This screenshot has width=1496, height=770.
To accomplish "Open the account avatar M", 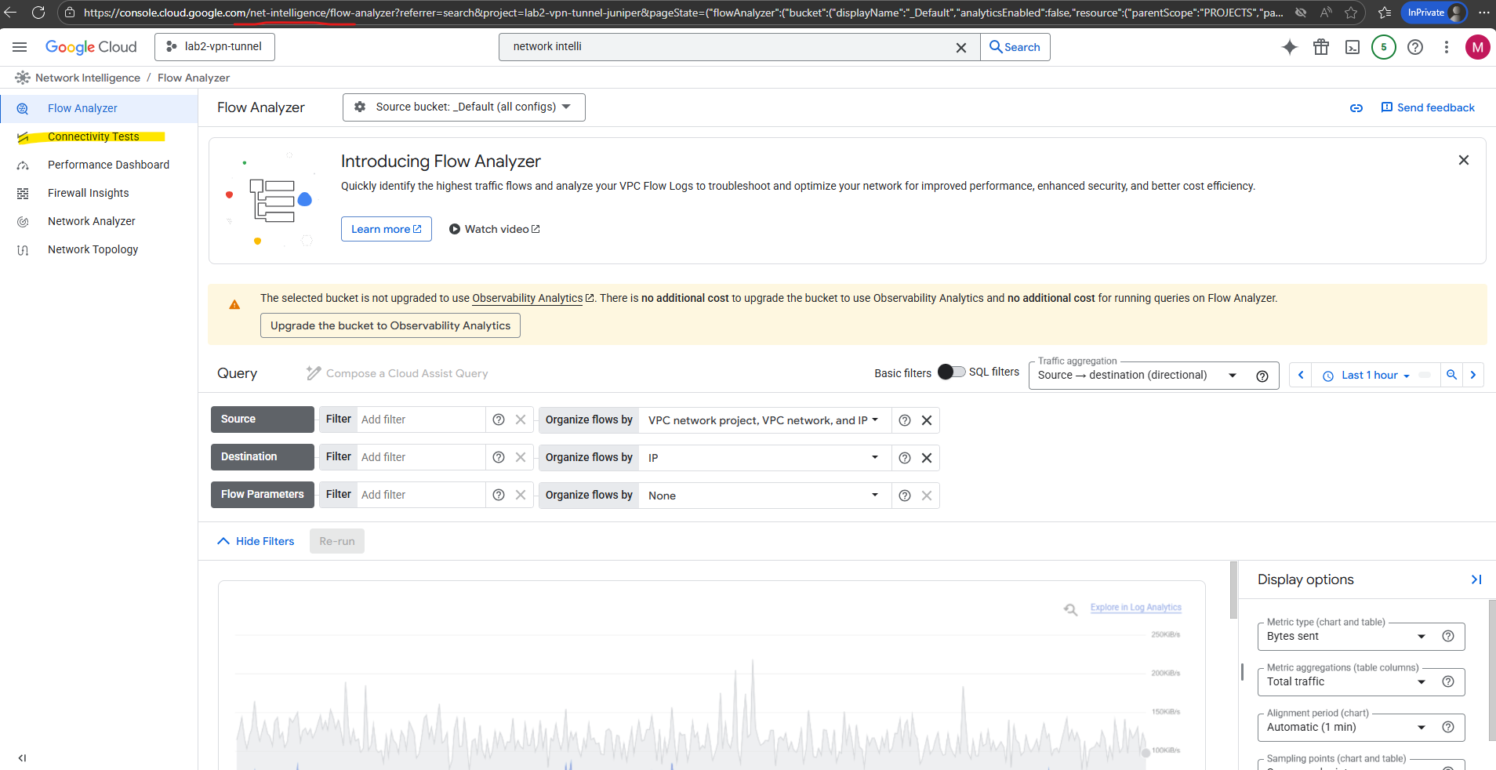I will click(x=1478, y=47).
